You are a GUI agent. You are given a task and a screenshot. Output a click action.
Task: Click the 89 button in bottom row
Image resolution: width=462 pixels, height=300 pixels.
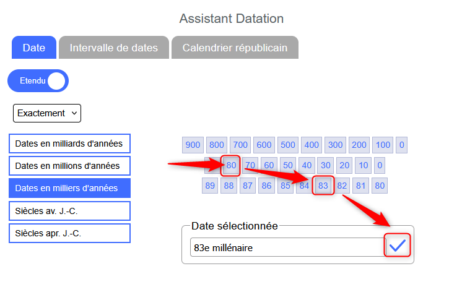pyautogui.click(x=210, y=185)
